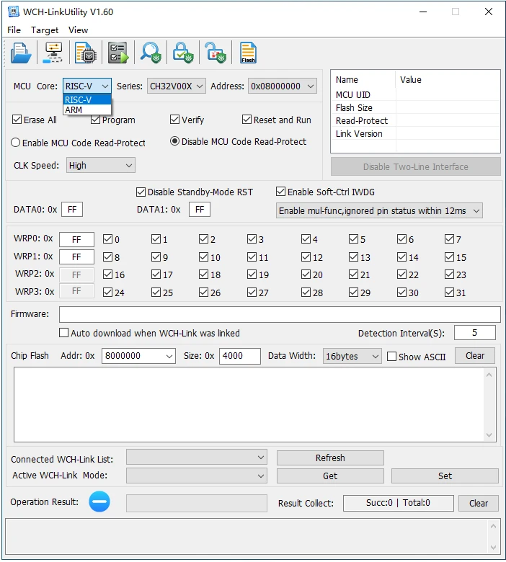The height and width of the screenshot is (562, 506).
Task: Open the View menu
Action: click(78, 30)
